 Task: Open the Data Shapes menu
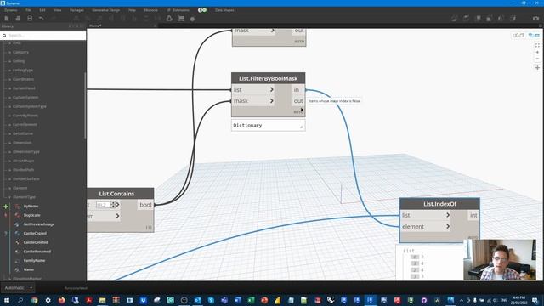point(224,10)
